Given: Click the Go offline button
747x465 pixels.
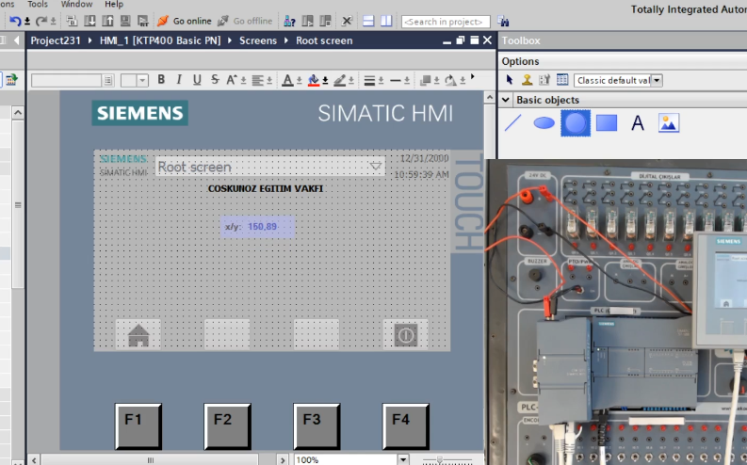Looking at the screenshot, I should coord(245,21).
